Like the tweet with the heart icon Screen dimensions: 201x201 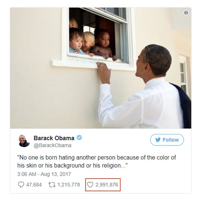[x=90, y=185]
